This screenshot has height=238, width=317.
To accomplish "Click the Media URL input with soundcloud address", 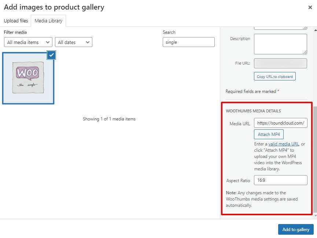I will click(x=280, y=123).
